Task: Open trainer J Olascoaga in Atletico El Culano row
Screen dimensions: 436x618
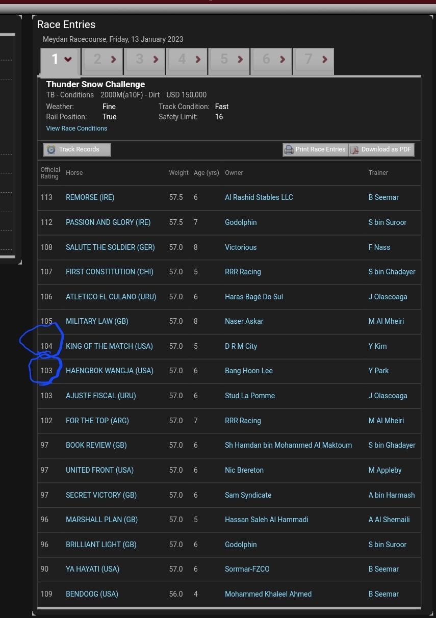Action: tap(388, 297)
